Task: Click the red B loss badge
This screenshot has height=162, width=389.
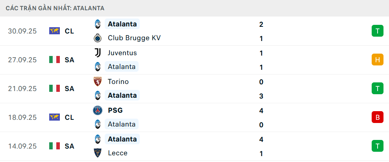Action: pyautogui.click(x=377, y=117)
